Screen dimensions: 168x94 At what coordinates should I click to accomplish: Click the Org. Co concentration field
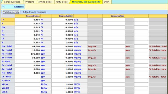pos(114,65)
